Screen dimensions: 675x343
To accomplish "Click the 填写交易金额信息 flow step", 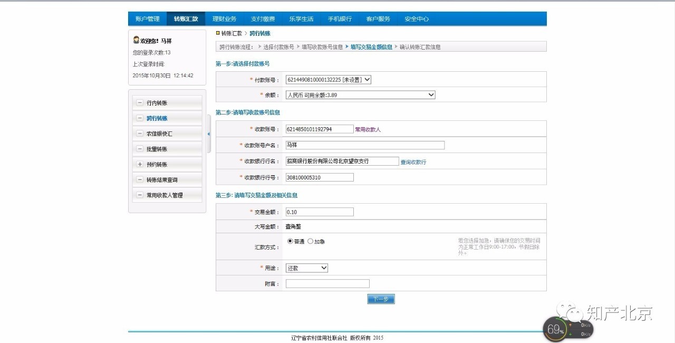I will click(371, 47).
